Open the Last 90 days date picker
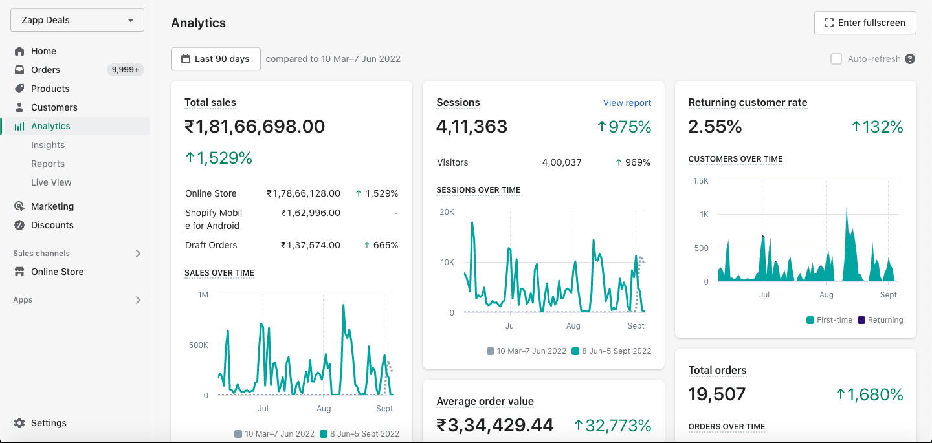932x443 pixels. [x=216, y=59]
